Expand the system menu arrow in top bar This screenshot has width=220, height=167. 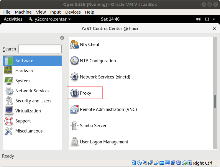[x=214, y=19]
